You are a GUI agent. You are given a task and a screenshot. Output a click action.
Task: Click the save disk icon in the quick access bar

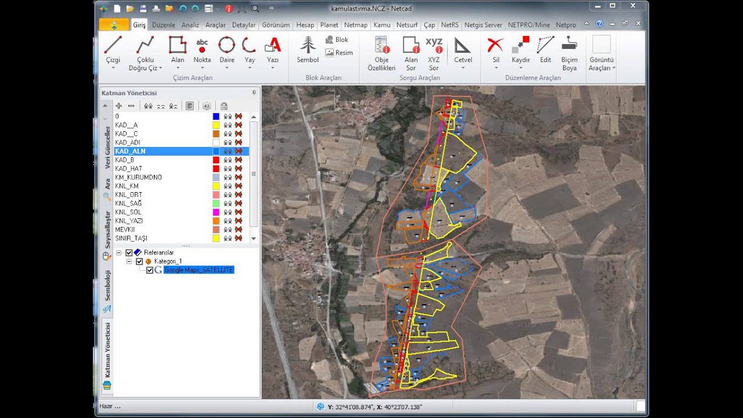pos(143,9)
